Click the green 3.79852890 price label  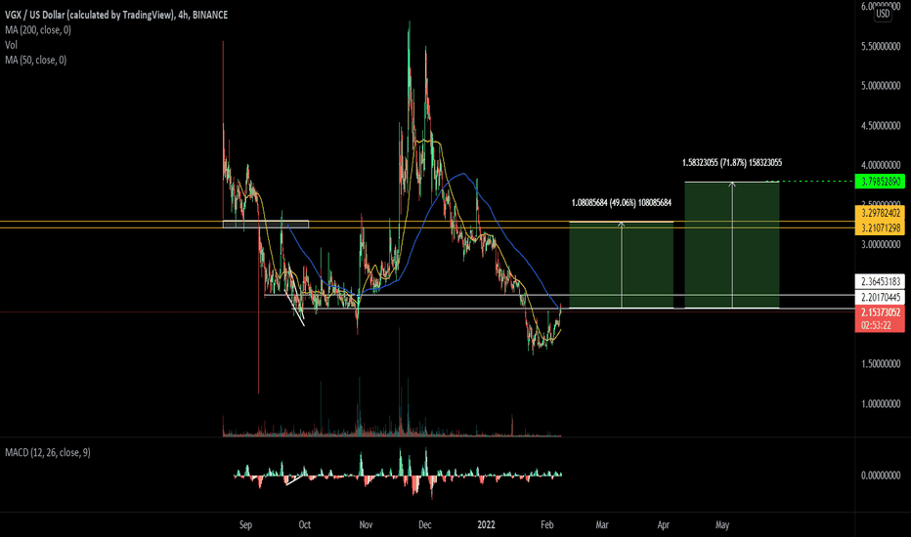click(880, 182)
